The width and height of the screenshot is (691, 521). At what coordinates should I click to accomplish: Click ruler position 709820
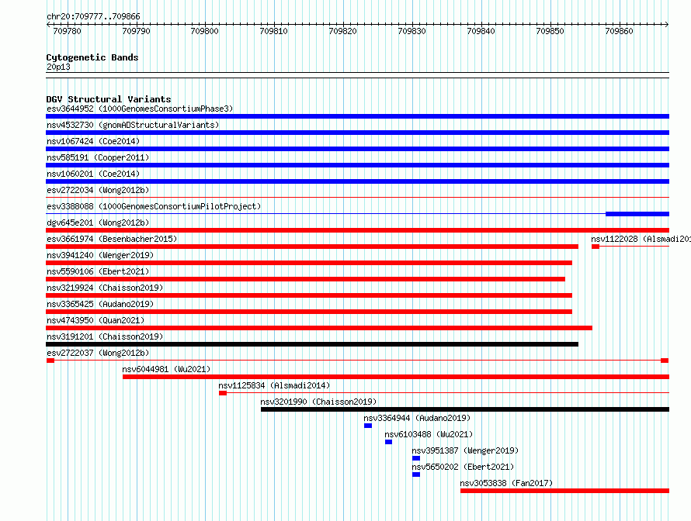click(x=343, y=31)
